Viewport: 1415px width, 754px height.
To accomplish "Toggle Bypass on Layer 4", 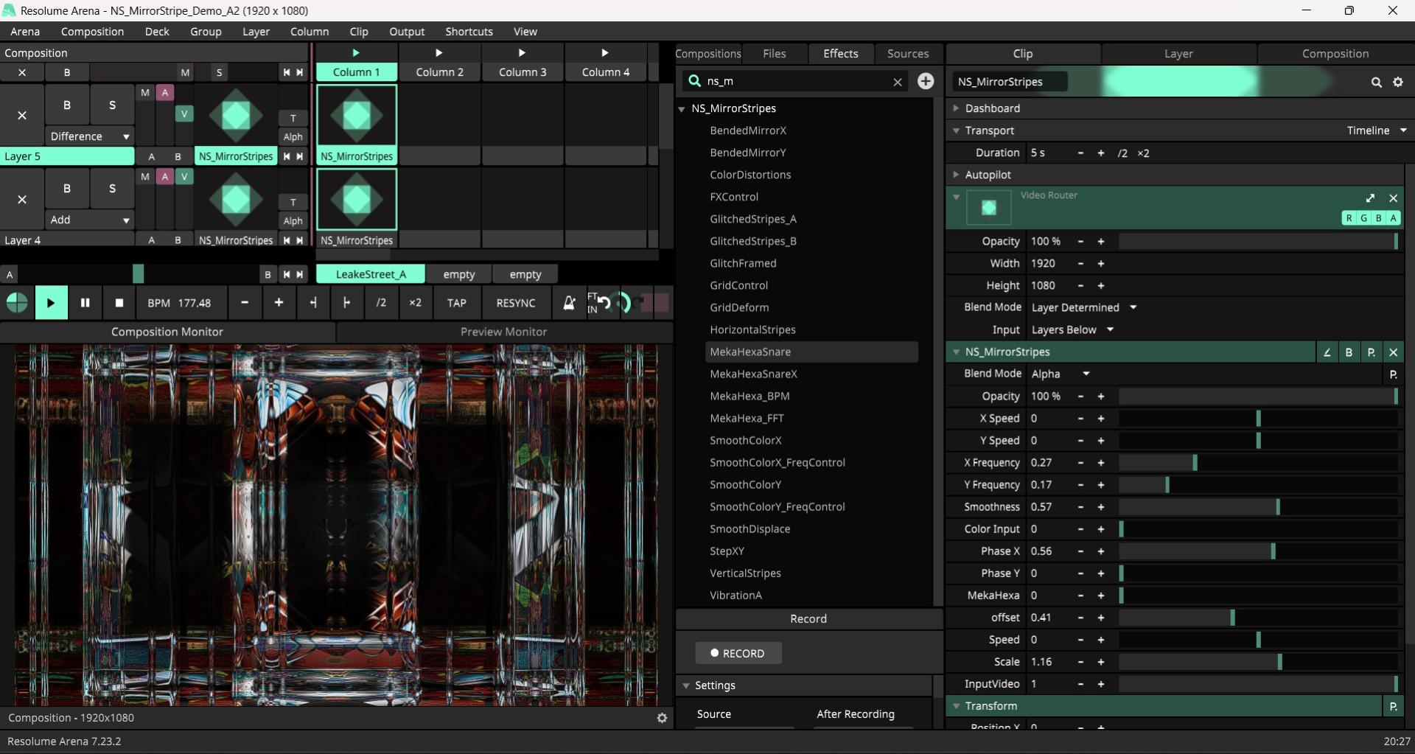I will point(67,189).
